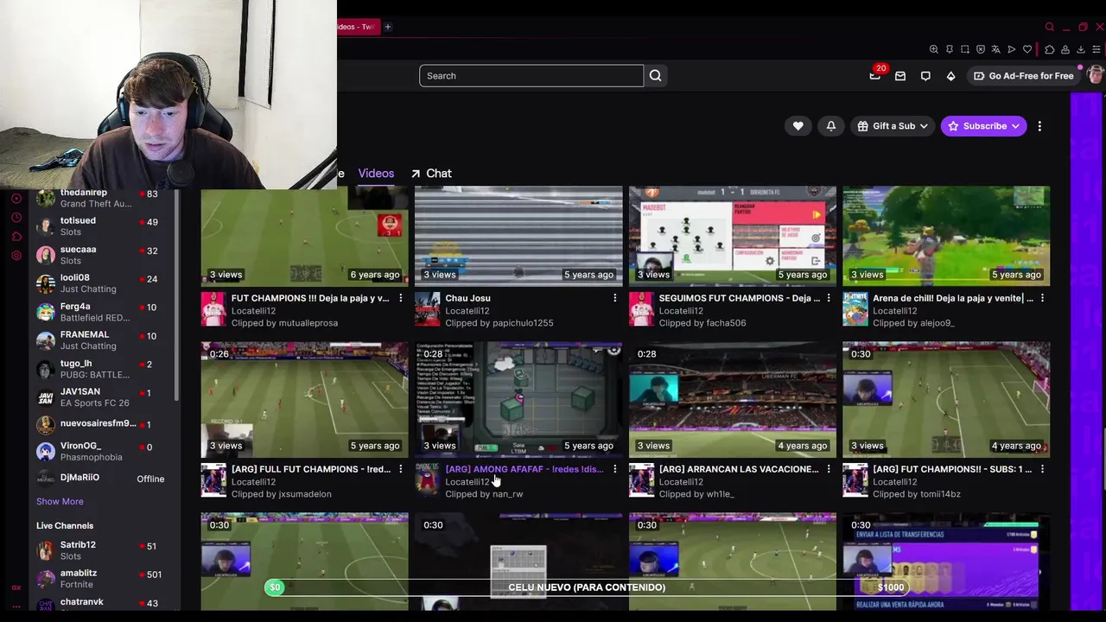Open the history clock in the browser sidebar
Image resolution: width=1106 pixels, height=622 pixels.
[16, 218]
